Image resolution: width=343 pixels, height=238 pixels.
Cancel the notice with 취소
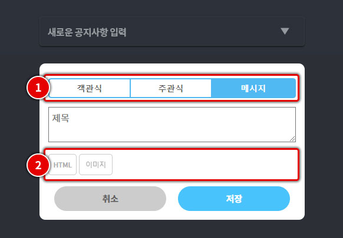[x=110, y=199]
